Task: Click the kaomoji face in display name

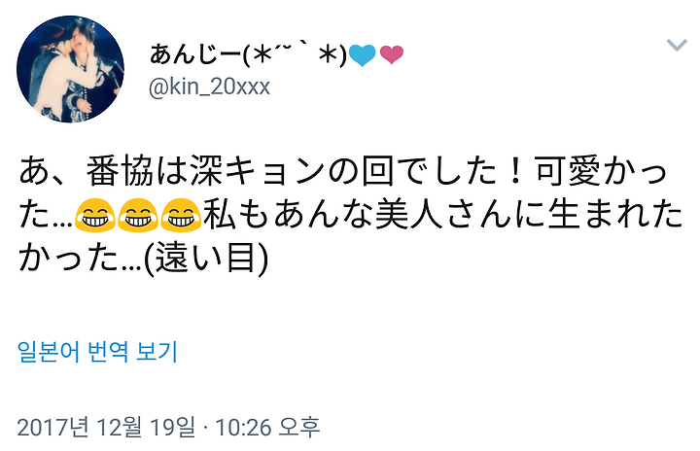Action: tap(295, 55)
